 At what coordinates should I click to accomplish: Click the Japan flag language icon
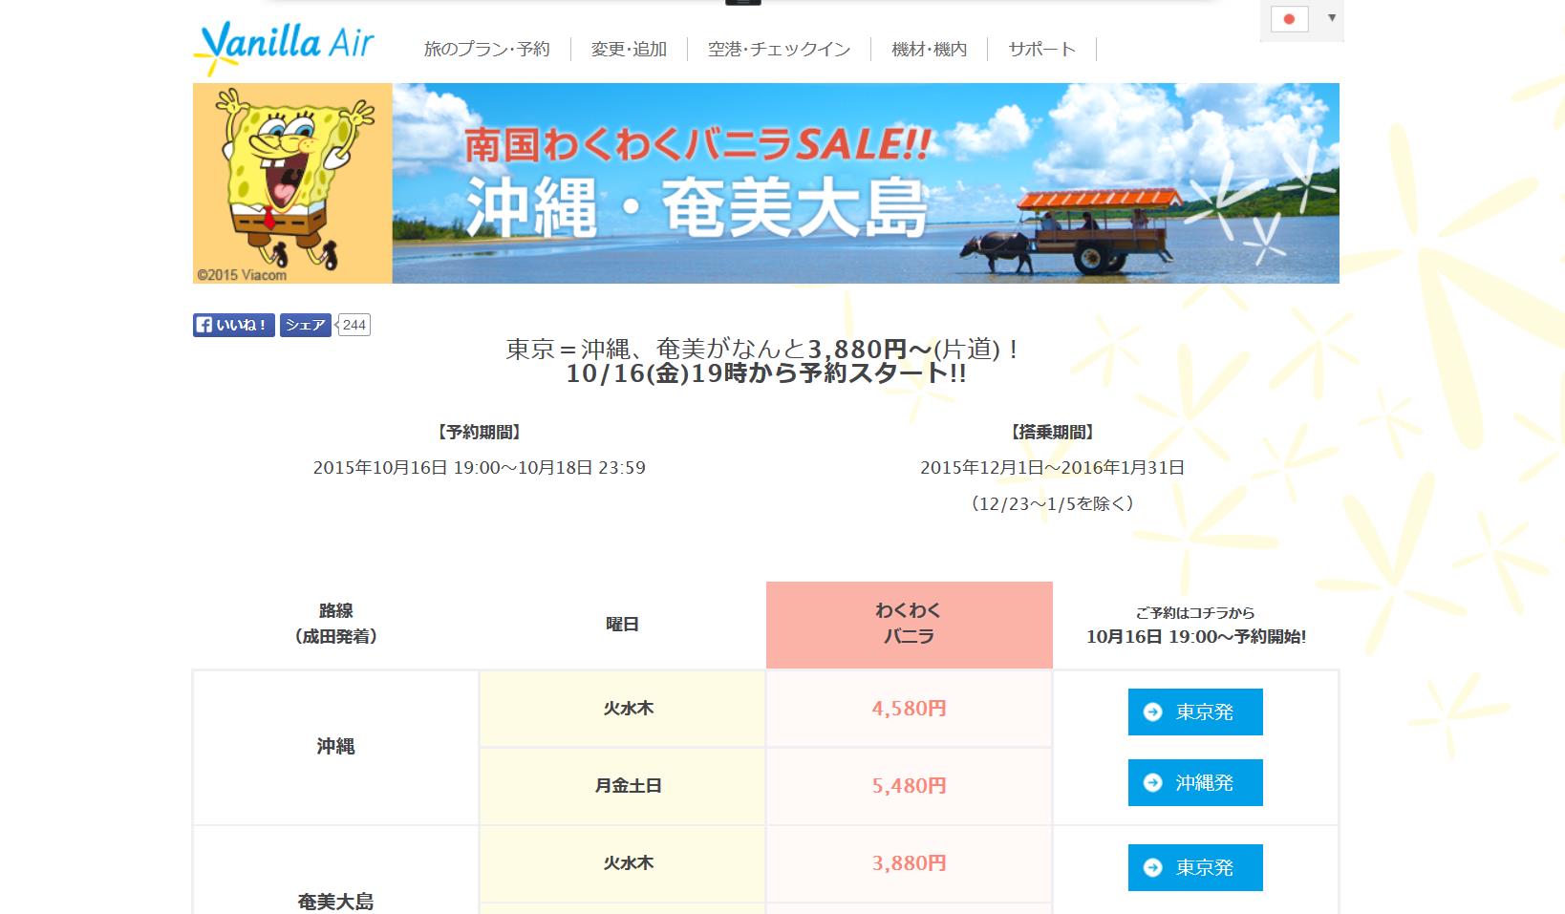click(1289, 19)
